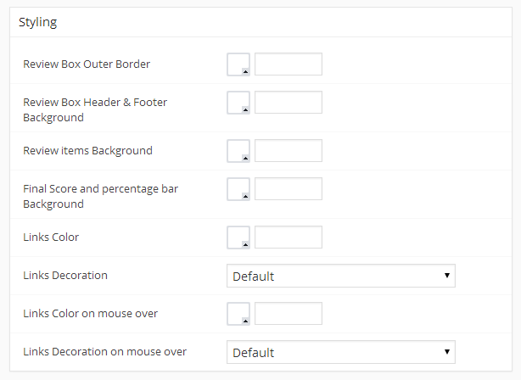
Task: Expand the Links Decoration on mouse over dropdown
Action: tap(341, 352)
